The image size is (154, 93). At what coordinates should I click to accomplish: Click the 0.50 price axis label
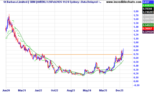point(136,62)
